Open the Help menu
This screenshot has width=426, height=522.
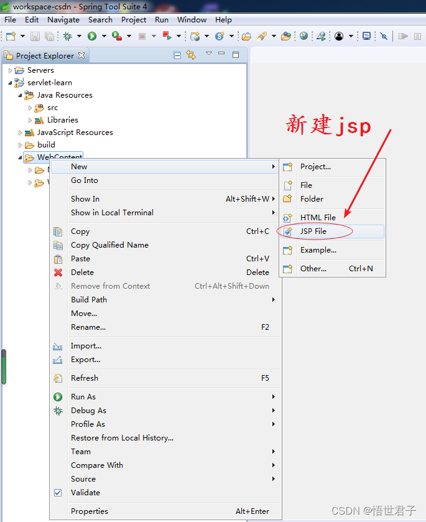tap(223, 20)
